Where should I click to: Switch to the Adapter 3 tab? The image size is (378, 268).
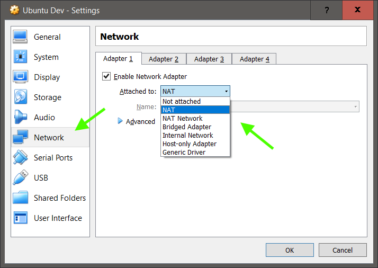pos(209,59)
